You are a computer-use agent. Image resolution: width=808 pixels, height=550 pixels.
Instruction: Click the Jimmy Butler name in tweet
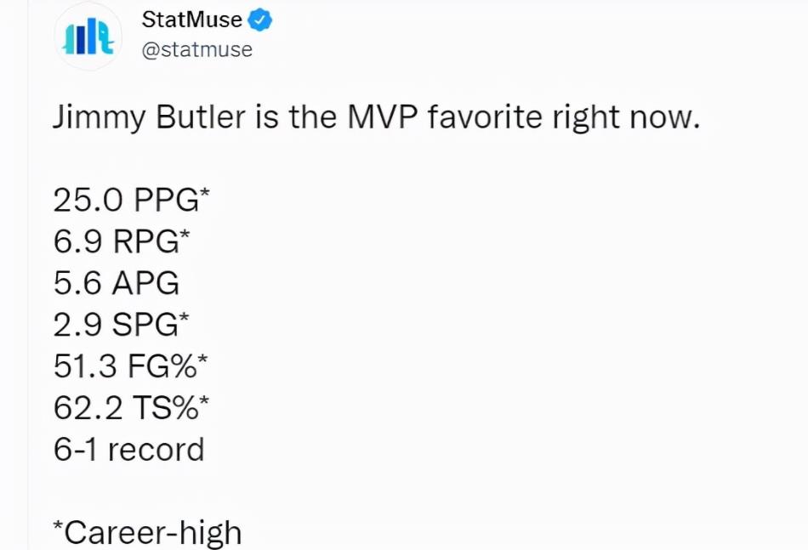(150, 117)
